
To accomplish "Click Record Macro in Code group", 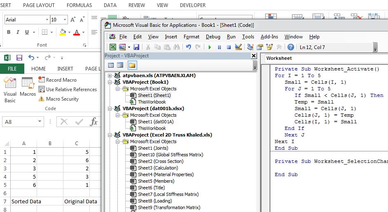I will tap(58, 80).
